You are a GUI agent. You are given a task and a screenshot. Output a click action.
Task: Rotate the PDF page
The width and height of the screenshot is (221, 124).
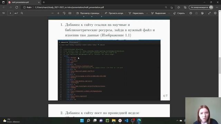click(x=64, y=13)
